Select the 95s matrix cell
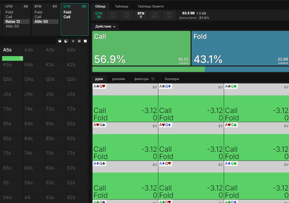This screenshot has height=203, width=289. 12,127
